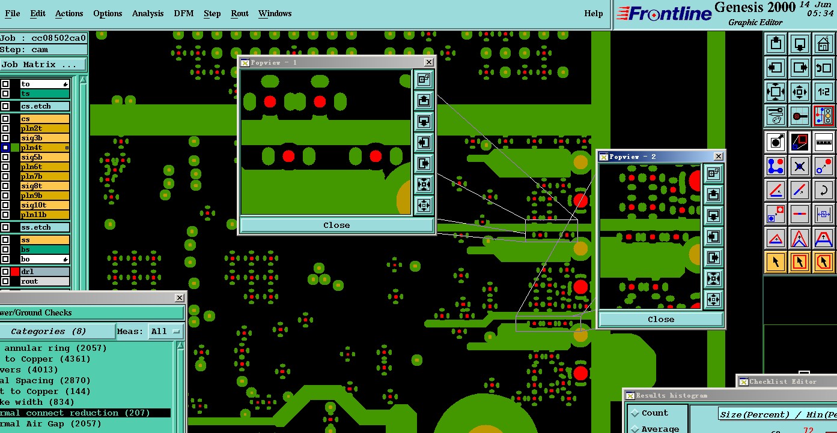Toggle checkbox for layer 'cs.etch'
The height and width of the screenshot is (433, 837).
[x=5, y=106]
